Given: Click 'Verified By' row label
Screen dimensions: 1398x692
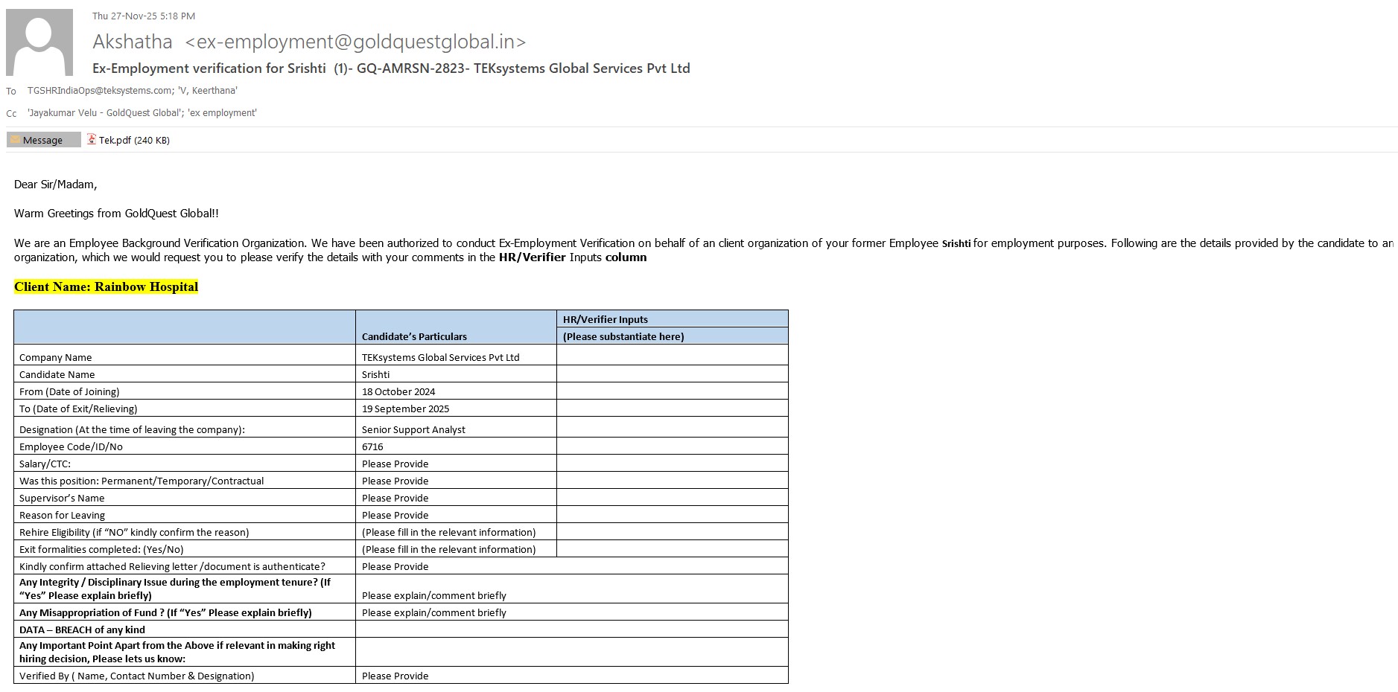Looking at the screenshot, I should [137, 676].
